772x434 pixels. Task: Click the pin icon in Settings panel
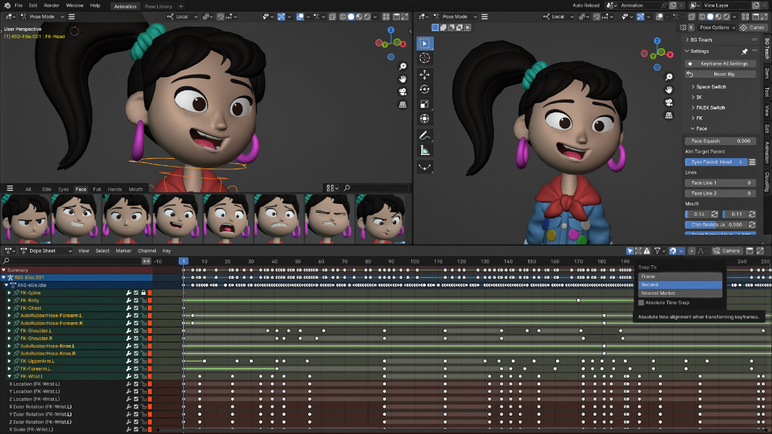[x=744, y=51]
